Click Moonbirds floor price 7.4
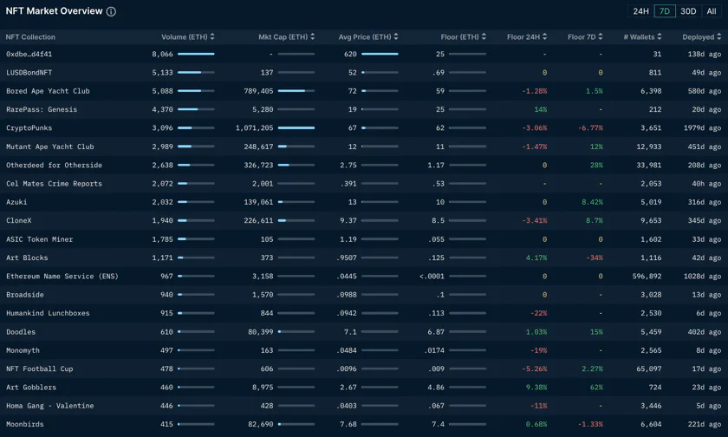 click(x=438, y=424)
